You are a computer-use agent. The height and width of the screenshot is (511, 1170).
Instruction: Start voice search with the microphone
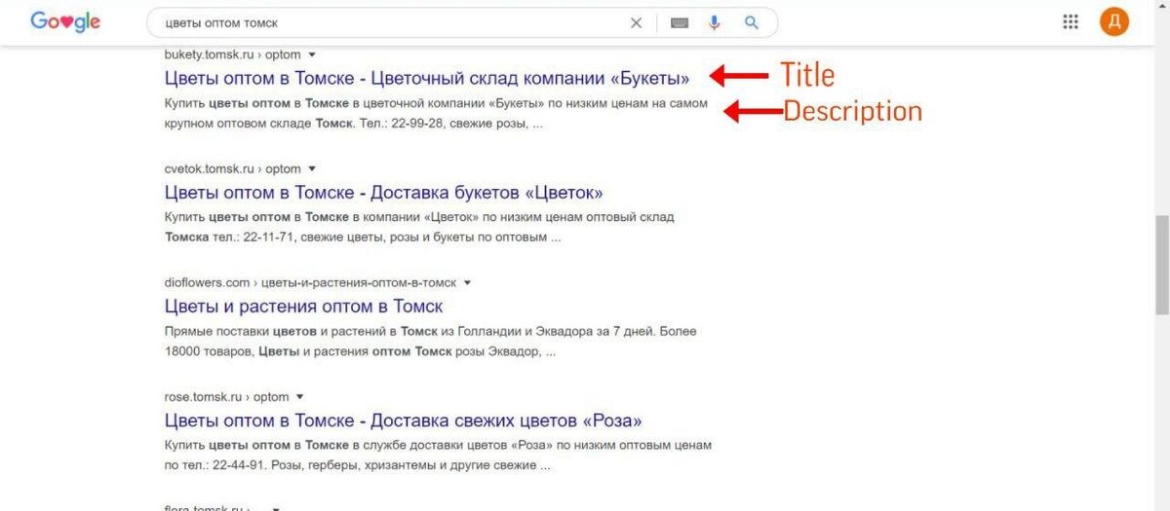point(715,22)
